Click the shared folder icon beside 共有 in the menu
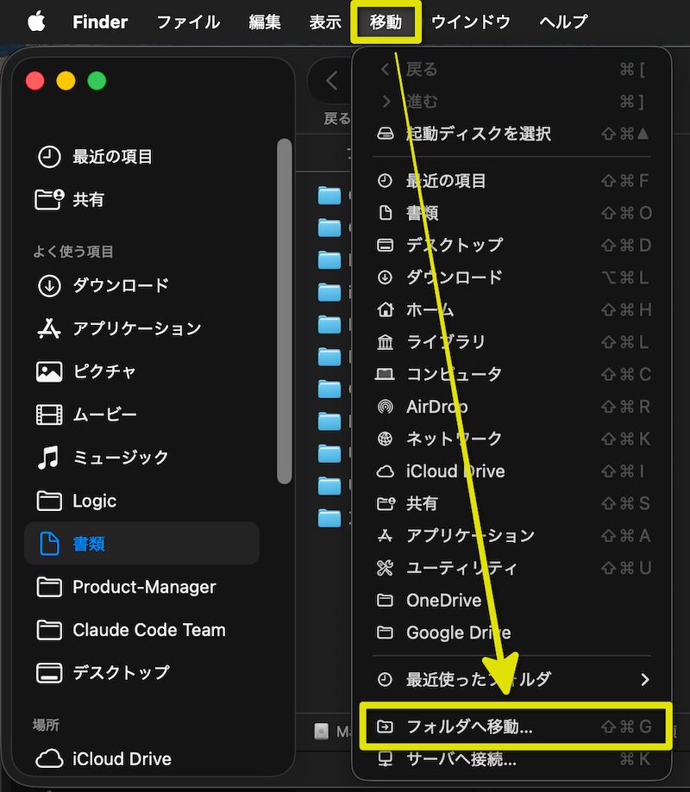The width and height of the screenshot is (690, 792). point(386,503)
